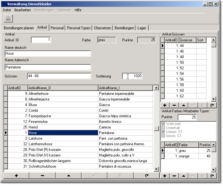Click edit arrow in main article navigator
Image resolution: width=223 pixels, height=186 pixels.
pyautogui.click(x=68, y=176)
